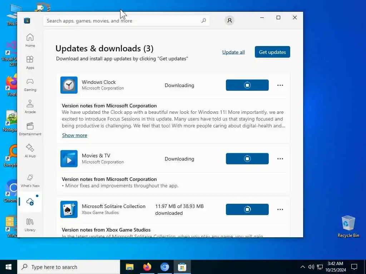This screenshot has height=274, width=366.
Task: Click the Store search input field
Action: coord(127,21)
